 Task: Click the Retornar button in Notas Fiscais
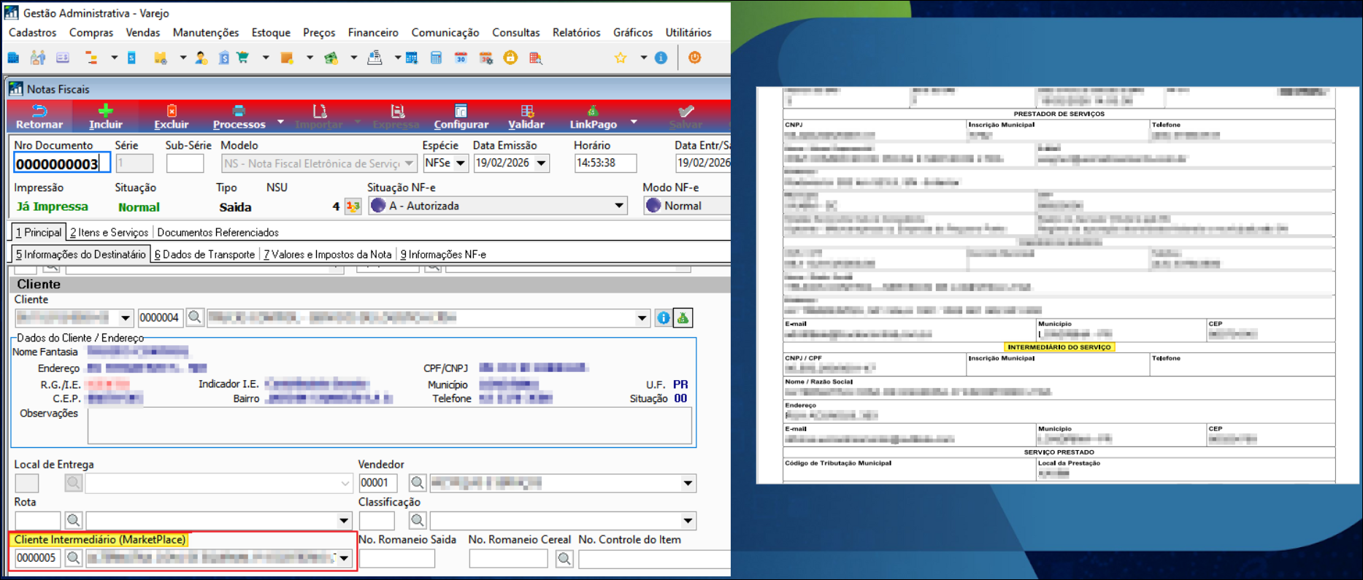coord(39,117)
